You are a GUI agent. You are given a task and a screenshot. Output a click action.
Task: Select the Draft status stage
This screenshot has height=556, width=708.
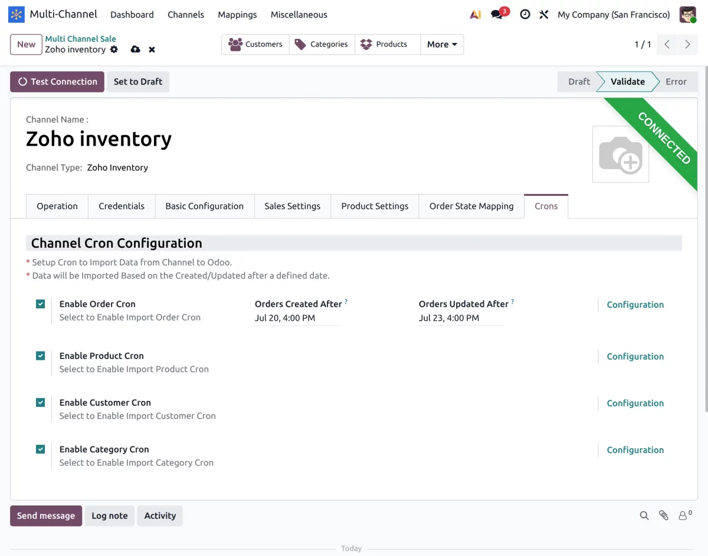click(x=578, y=82)
